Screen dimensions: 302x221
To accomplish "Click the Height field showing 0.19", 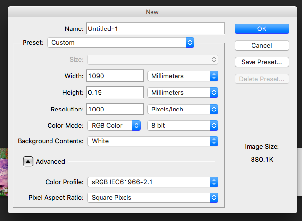I will point(115,93).
